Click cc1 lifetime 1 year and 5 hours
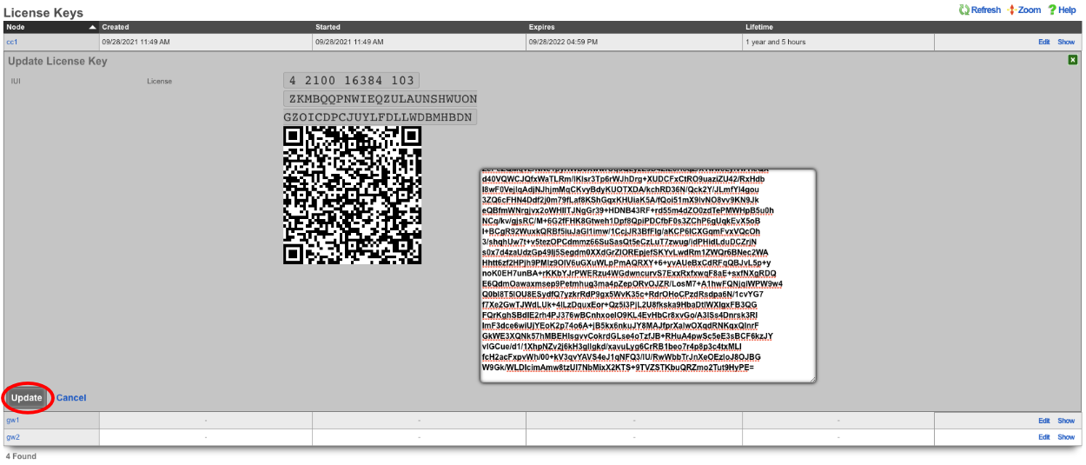1086x465 pixels. click(x=775, y=42)
